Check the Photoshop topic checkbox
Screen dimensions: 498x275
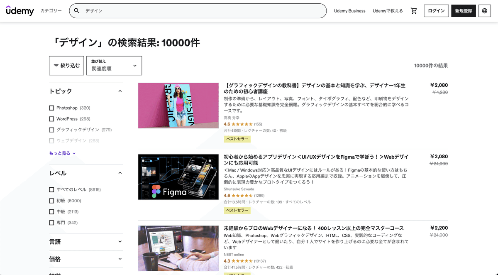click(x=51, y=108)
